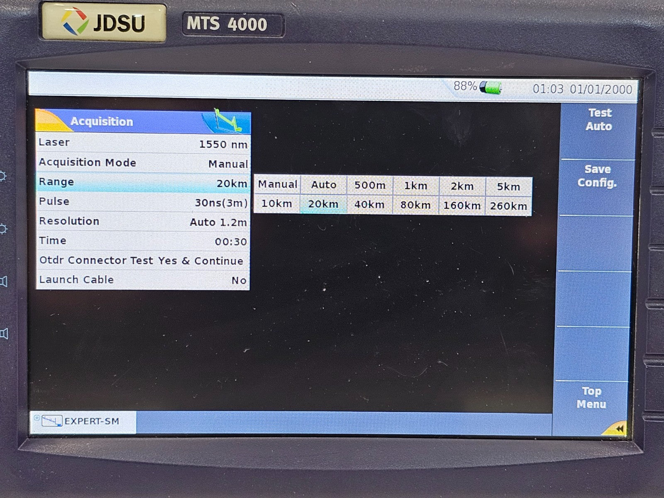Screen dimensions: 664x498
Task: Toggle the Launch Cable setting
Action: coord(143,280)
